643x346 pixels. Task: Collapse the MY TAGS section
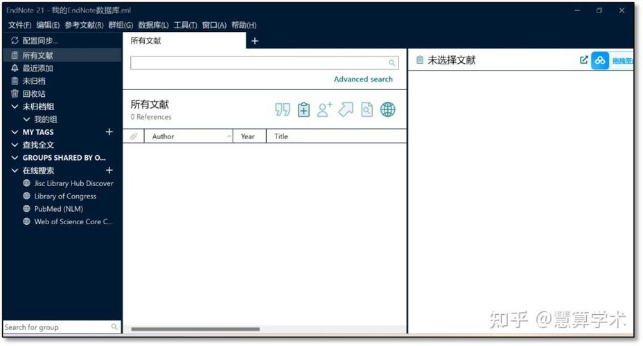(x=15, y=132)
